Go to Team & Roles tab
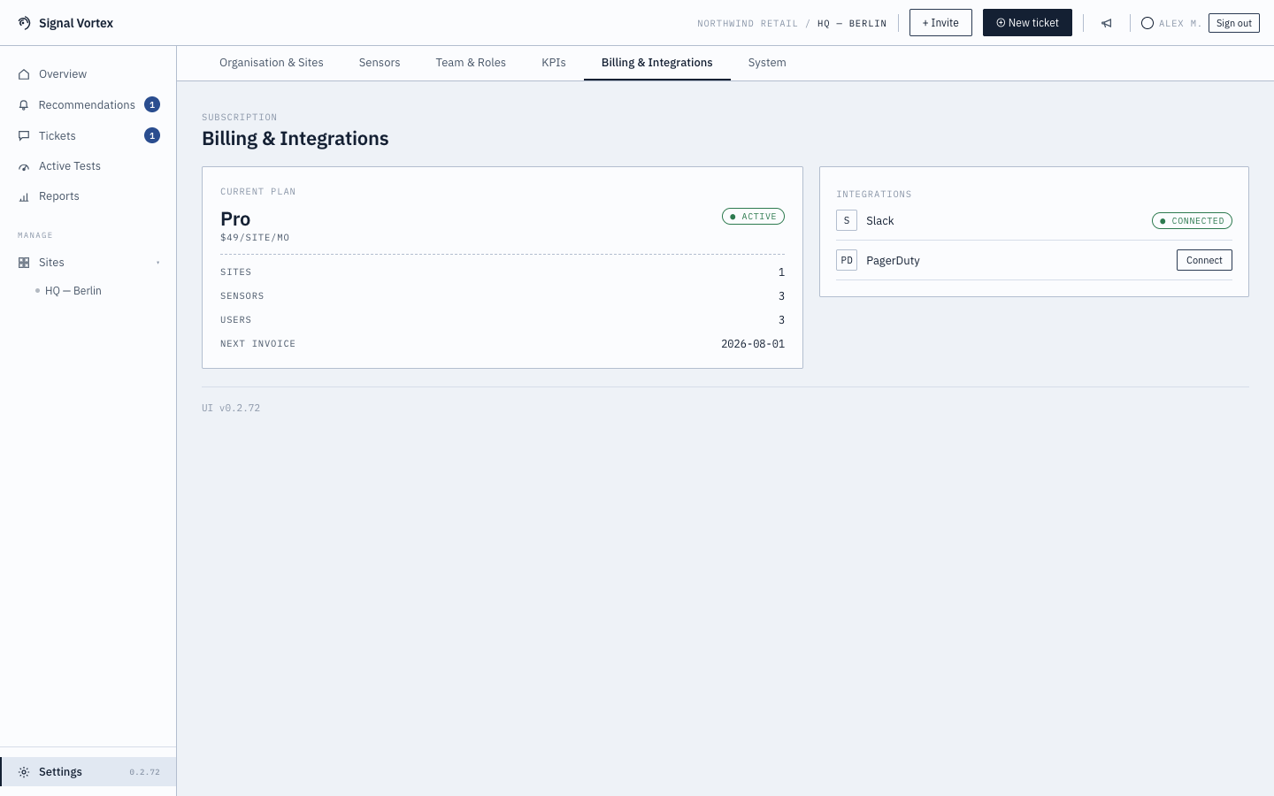1274x796 pixels. click(471, 63)
